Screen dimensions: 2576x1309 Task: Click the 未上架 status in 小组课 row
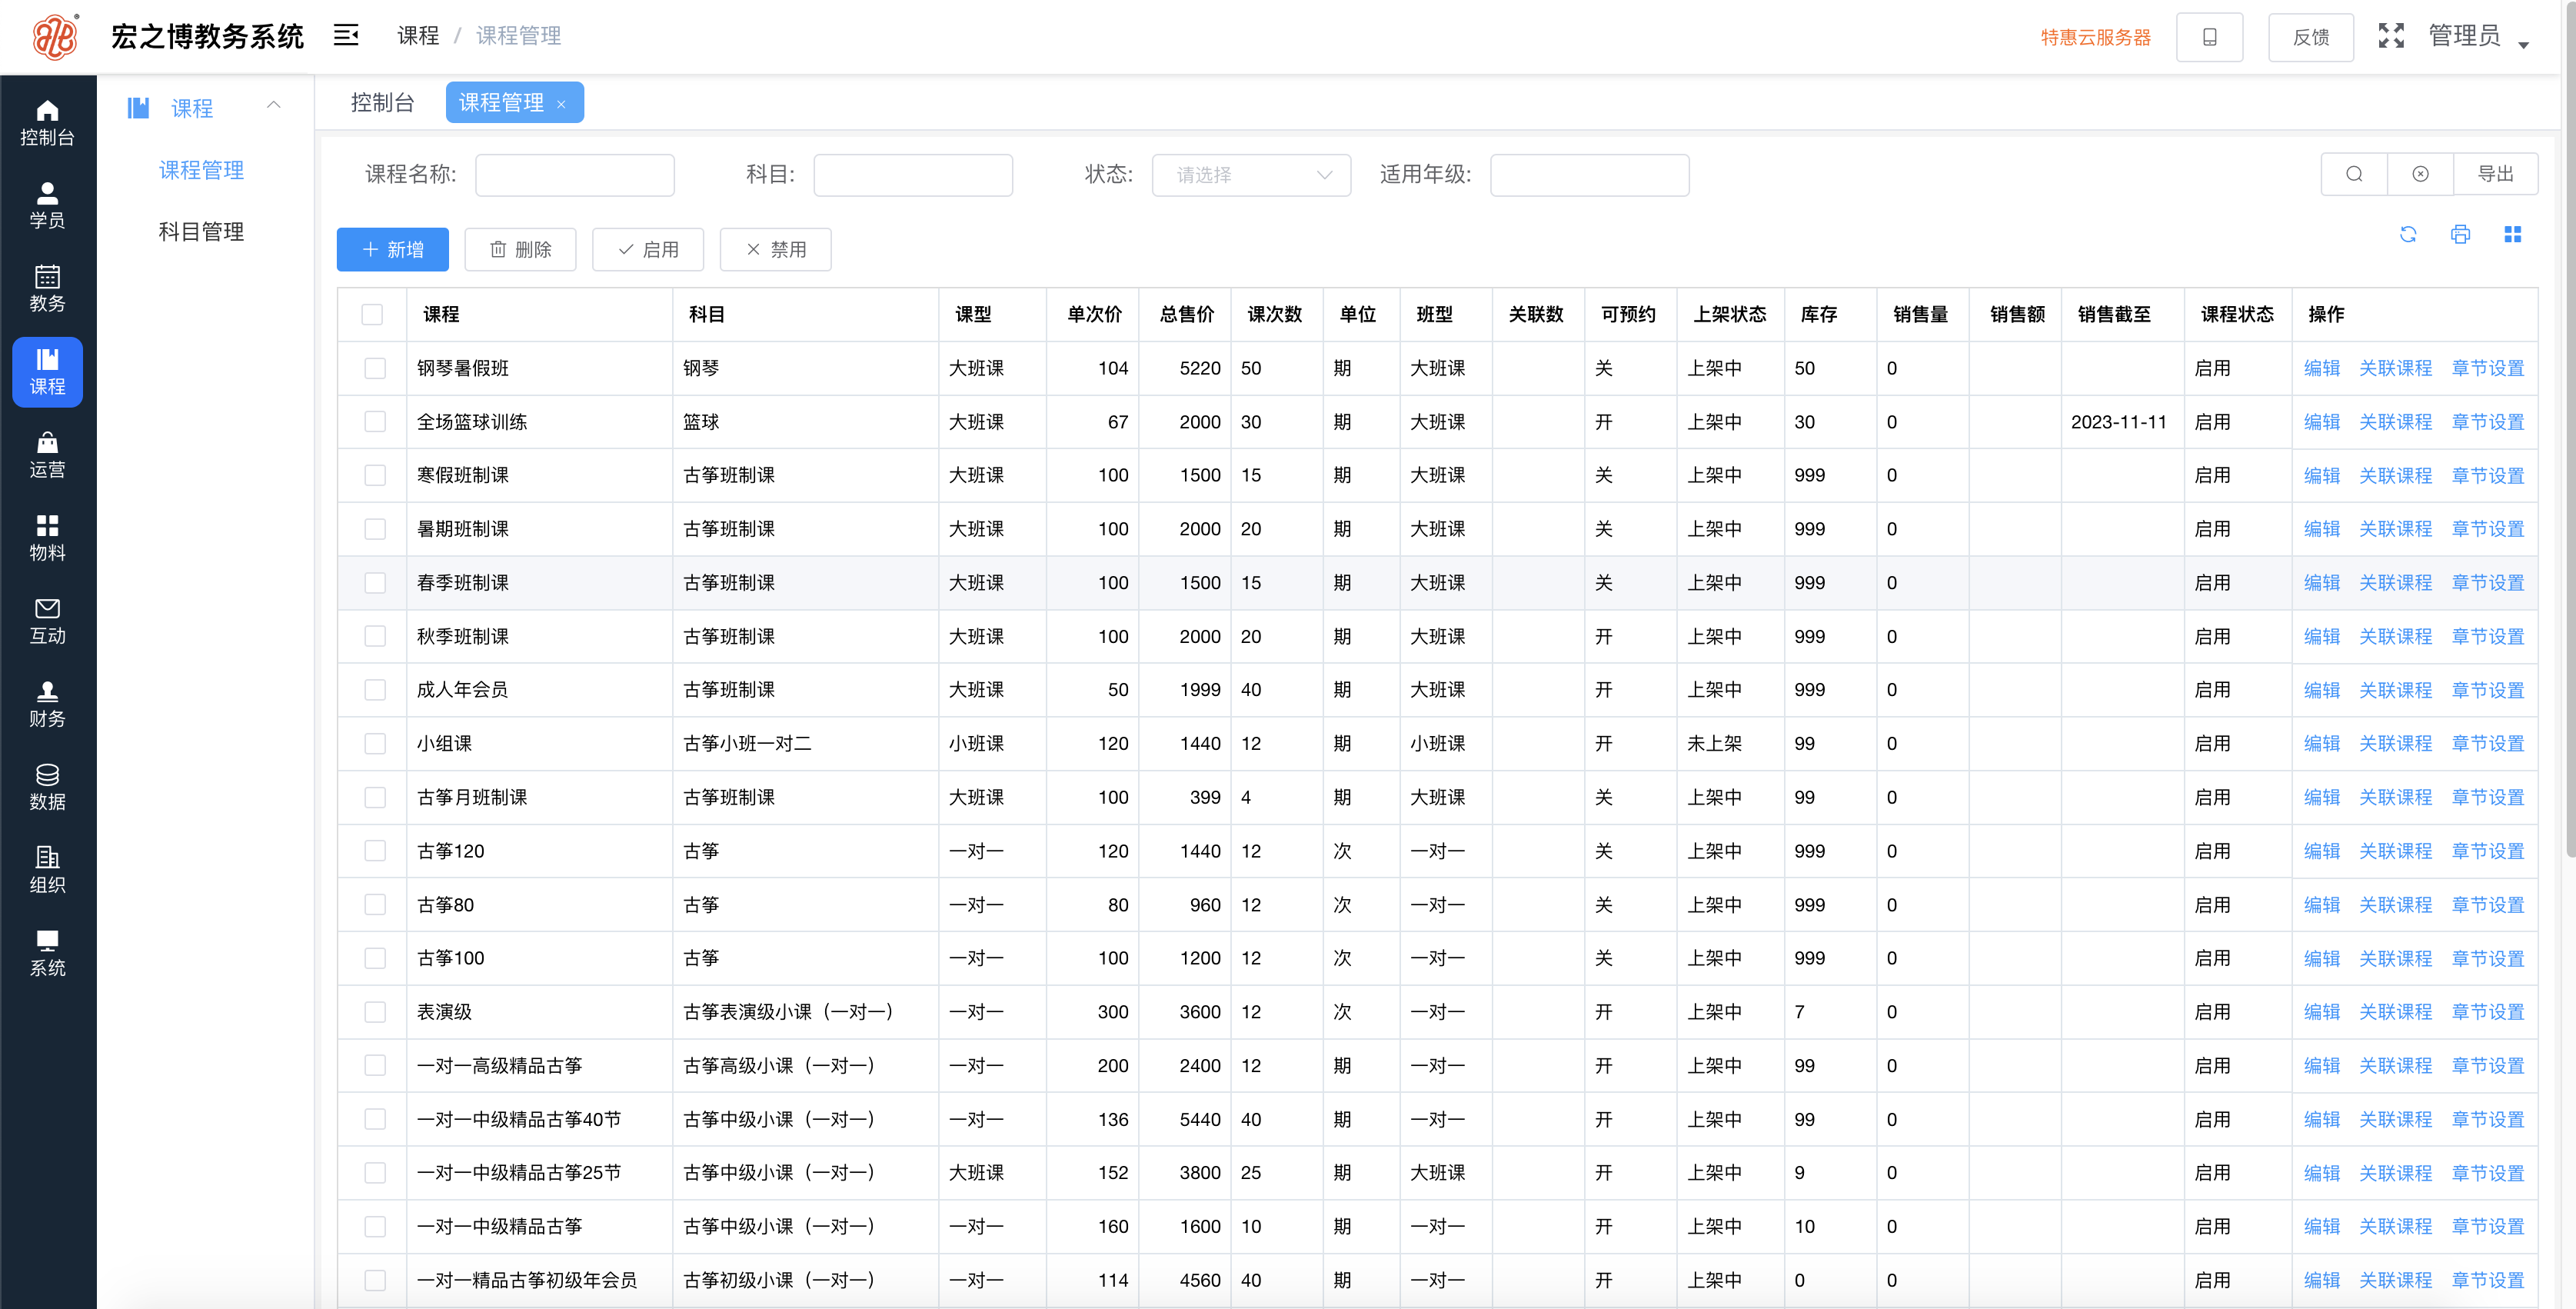(1714, 744)
